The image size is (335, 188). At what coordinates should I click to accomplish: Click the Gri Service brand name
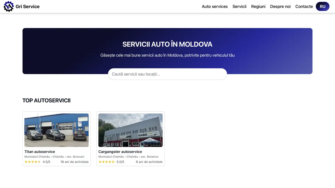tap(27, 6)
